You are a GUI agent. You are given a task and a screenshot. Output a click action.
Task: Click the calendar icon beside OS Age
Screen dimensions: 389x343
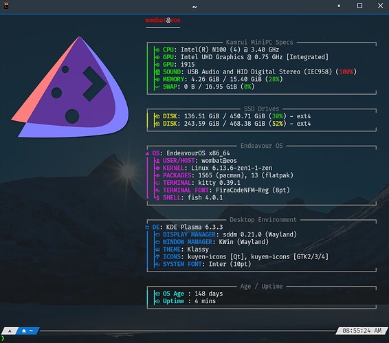[157, 294]
